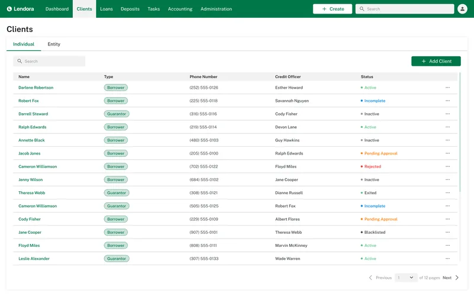The width and height of the screenshot is (474, 296).
Task: Open client Darrell Steward
Action: [33, 114]
